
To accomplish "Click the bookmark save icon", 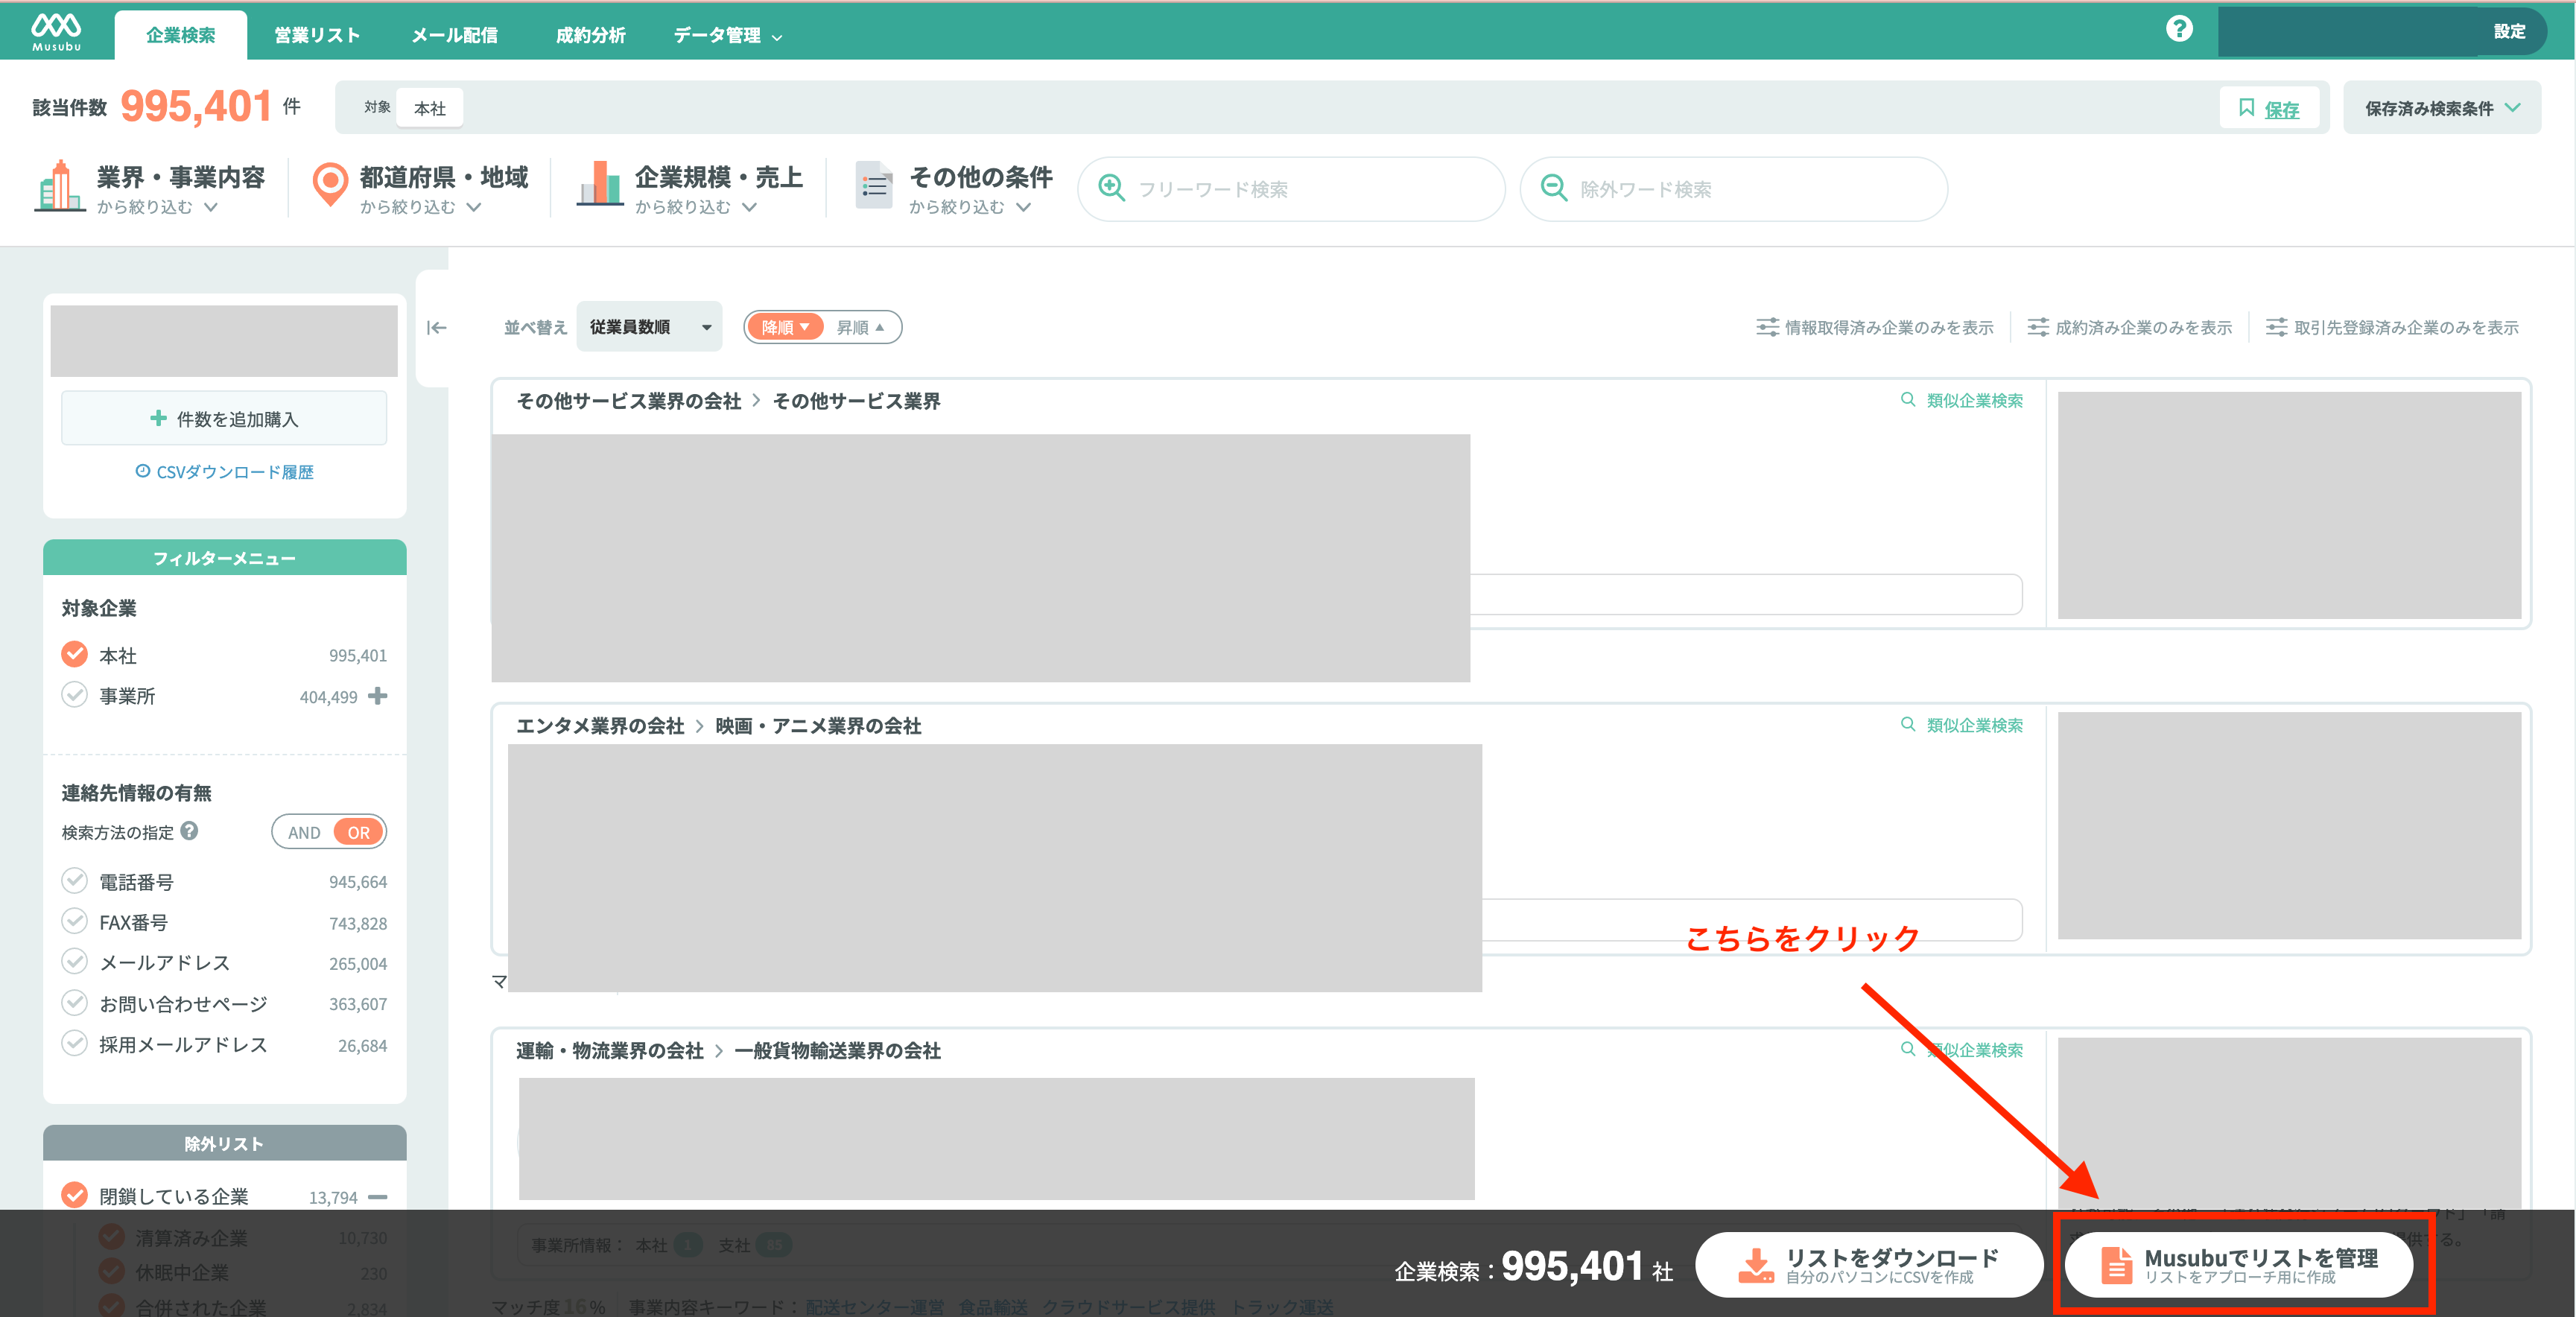I will (x=2246, y=108).
